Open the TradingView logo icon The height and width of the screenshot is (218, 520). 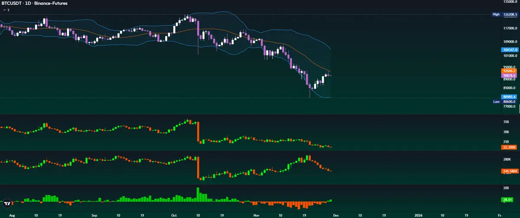pyautogui.click(x=7, y=204)
